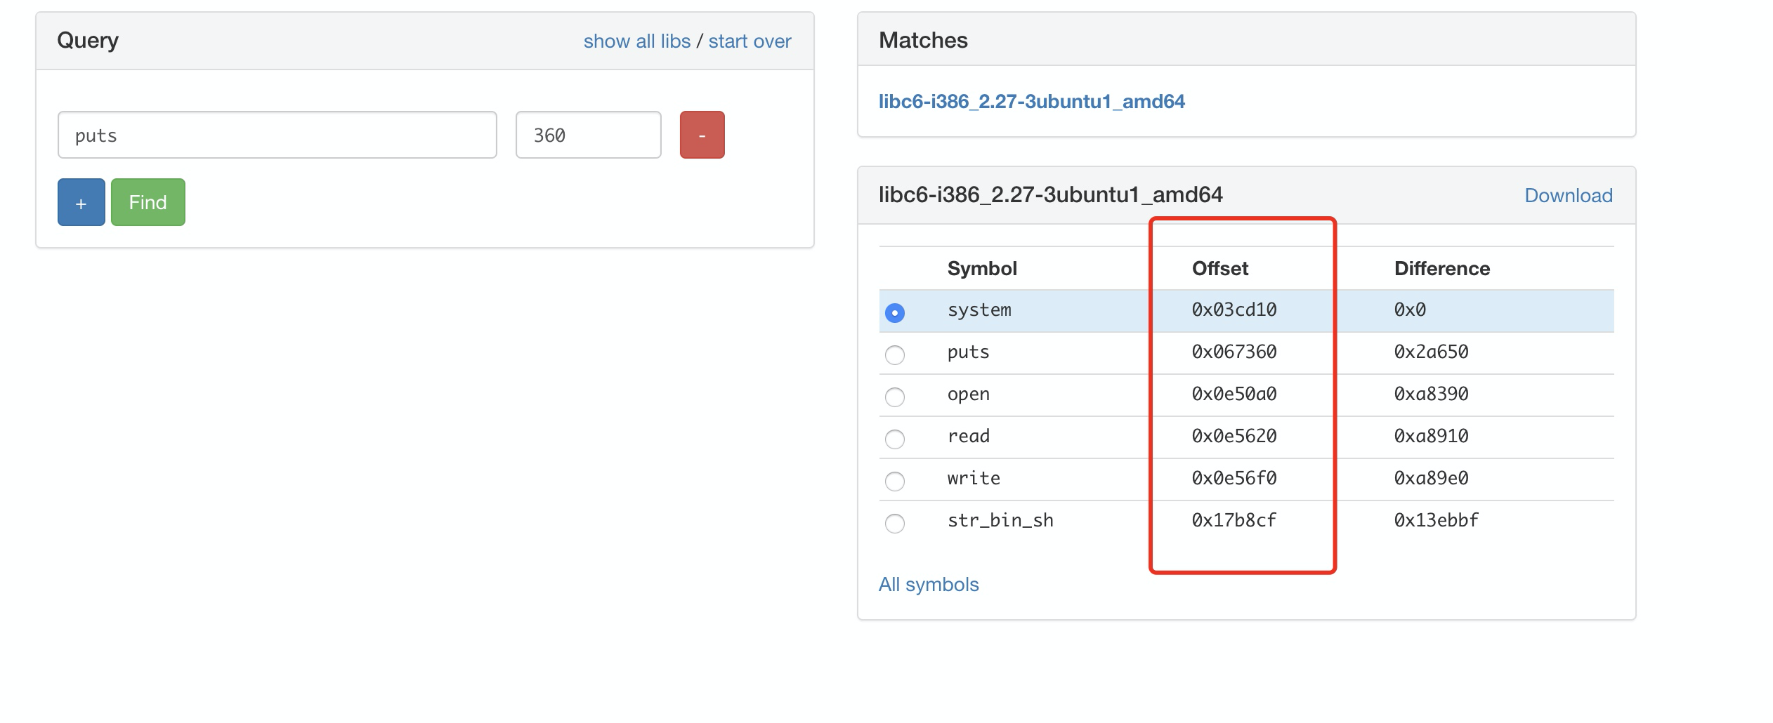This screenshot has width=1773, height=723.
Task: Select the open symbol radio button
Action: point(895,397)
